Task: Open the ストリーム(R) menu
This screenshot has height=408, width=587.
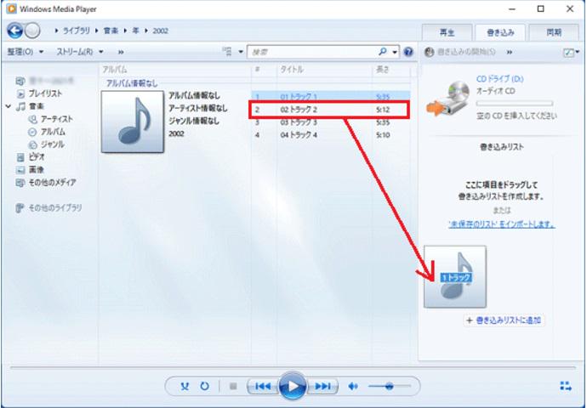Action: 80,52
